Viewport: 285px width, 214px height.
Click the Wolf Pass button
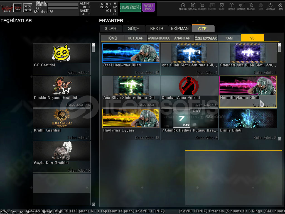point(149,8)
